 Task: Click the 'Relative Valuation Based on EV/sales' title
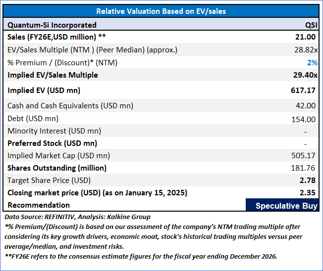[x=161, y=11]
